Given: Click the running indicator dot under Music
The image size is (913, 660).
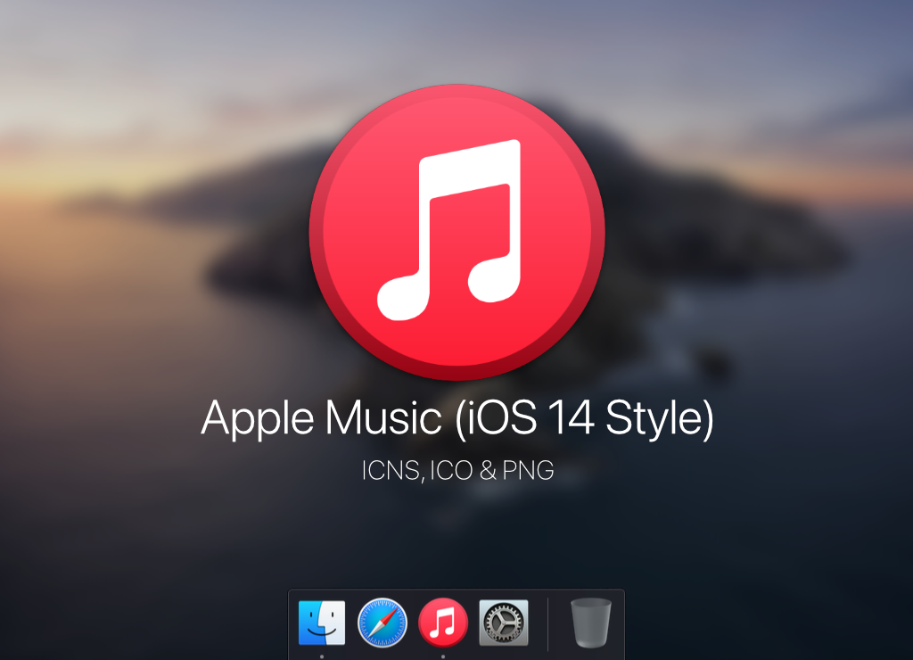Looking at the screenshot, I should [442, 655].
